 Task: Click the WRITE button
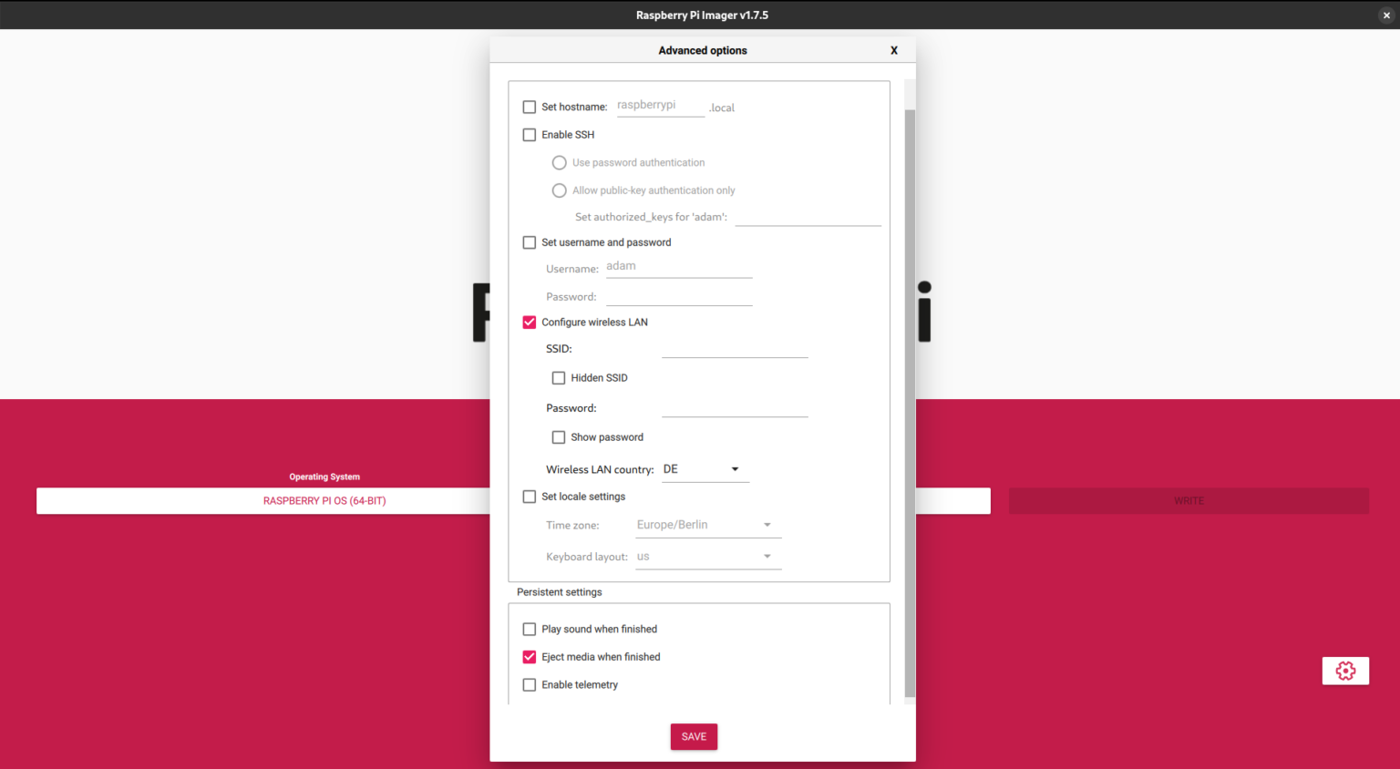(1189, 501)
